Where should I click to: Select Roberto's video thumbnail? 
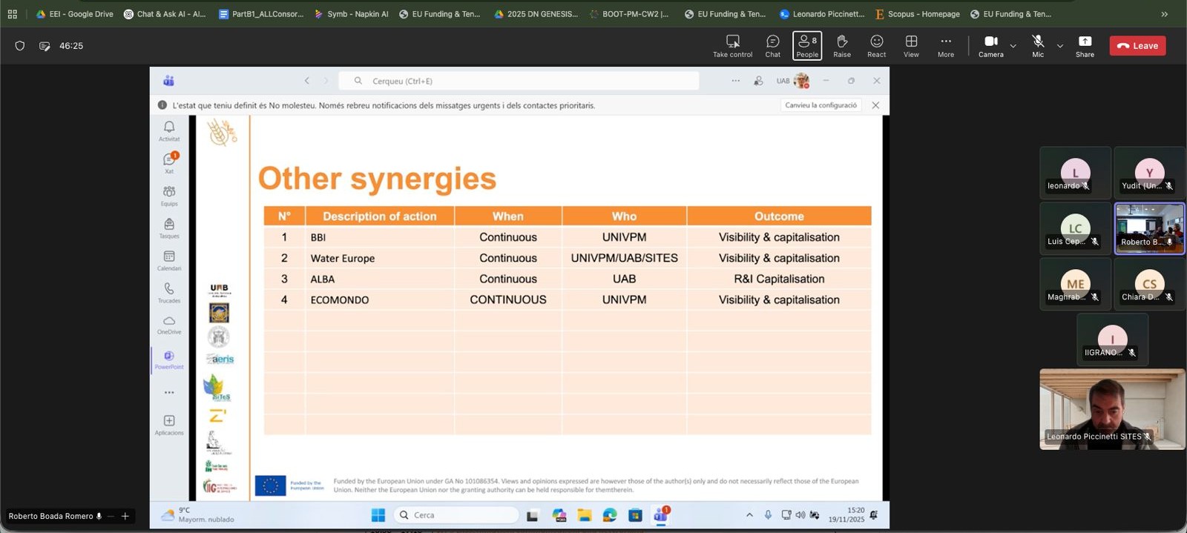pyautogui.click(x=1149, y=228)
